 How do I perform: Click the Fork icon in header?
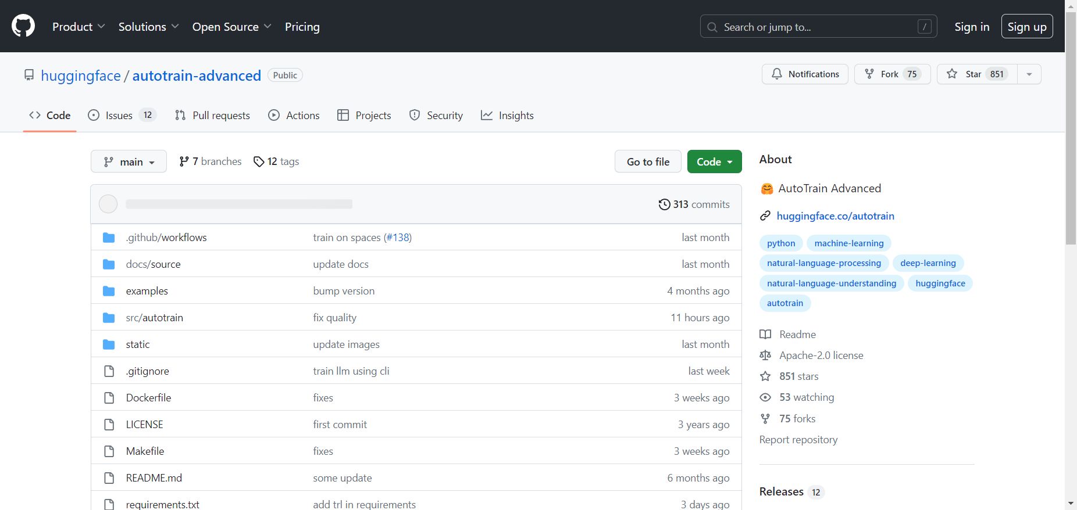869,74
